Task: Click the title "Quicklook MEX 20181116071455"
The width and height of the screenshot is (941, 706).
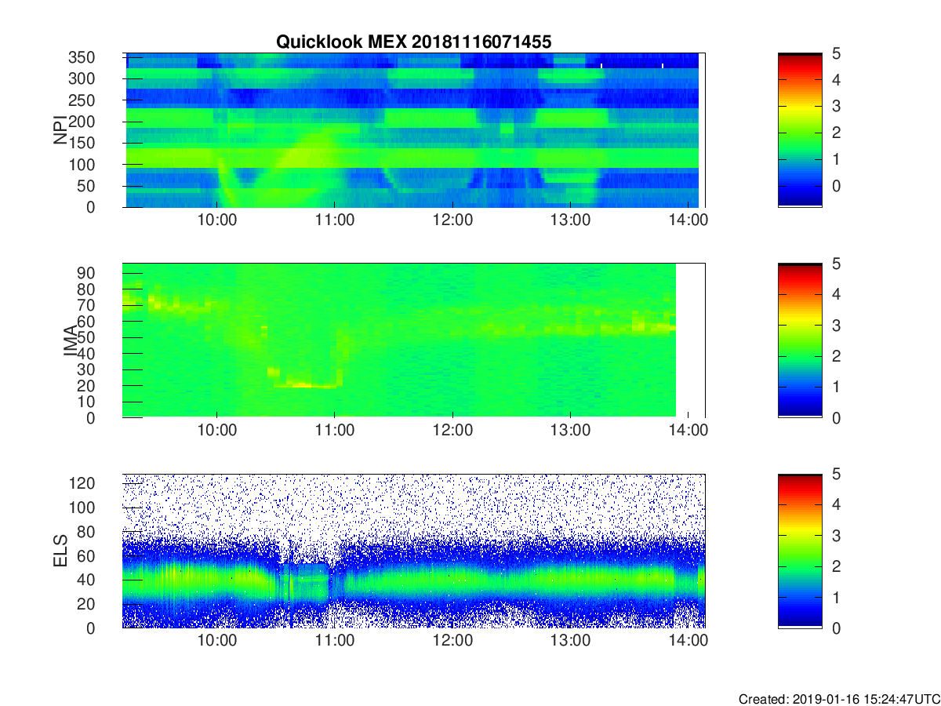Action: click(x=414, y=42)
